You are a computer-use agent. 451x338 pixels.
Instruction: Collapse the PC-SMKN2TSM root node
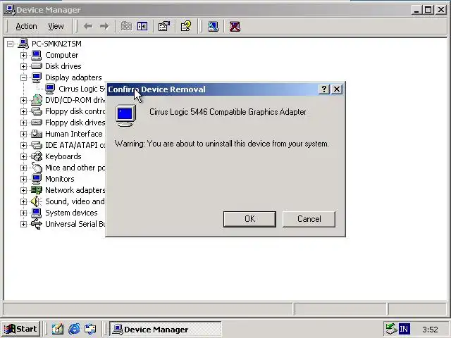coord(10,44)
